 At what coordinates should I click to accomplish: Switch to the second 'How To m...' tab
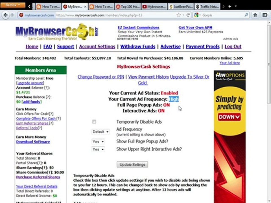(x=101, y=7)
